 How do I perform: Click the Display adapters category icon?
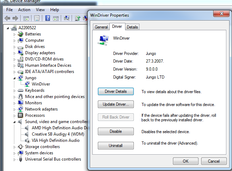(20, 53)
